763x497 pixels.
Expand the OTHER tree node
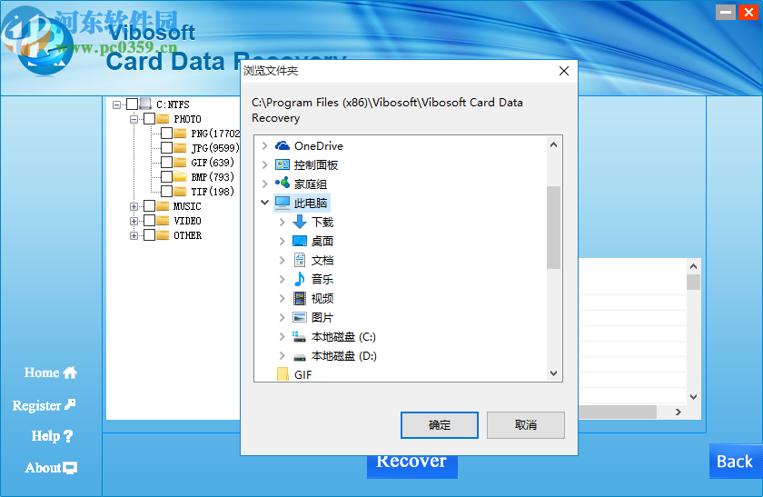point(134,235)
